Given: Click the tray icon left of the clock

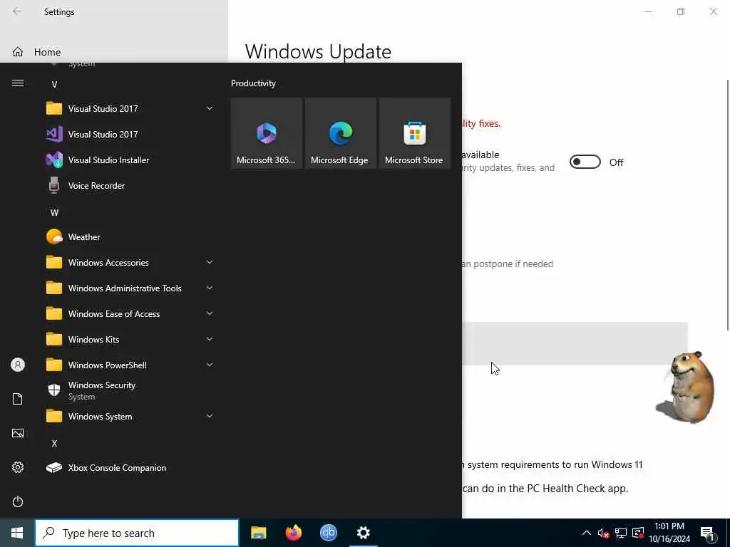Looking at the screenshot, I should click(638, 533).
